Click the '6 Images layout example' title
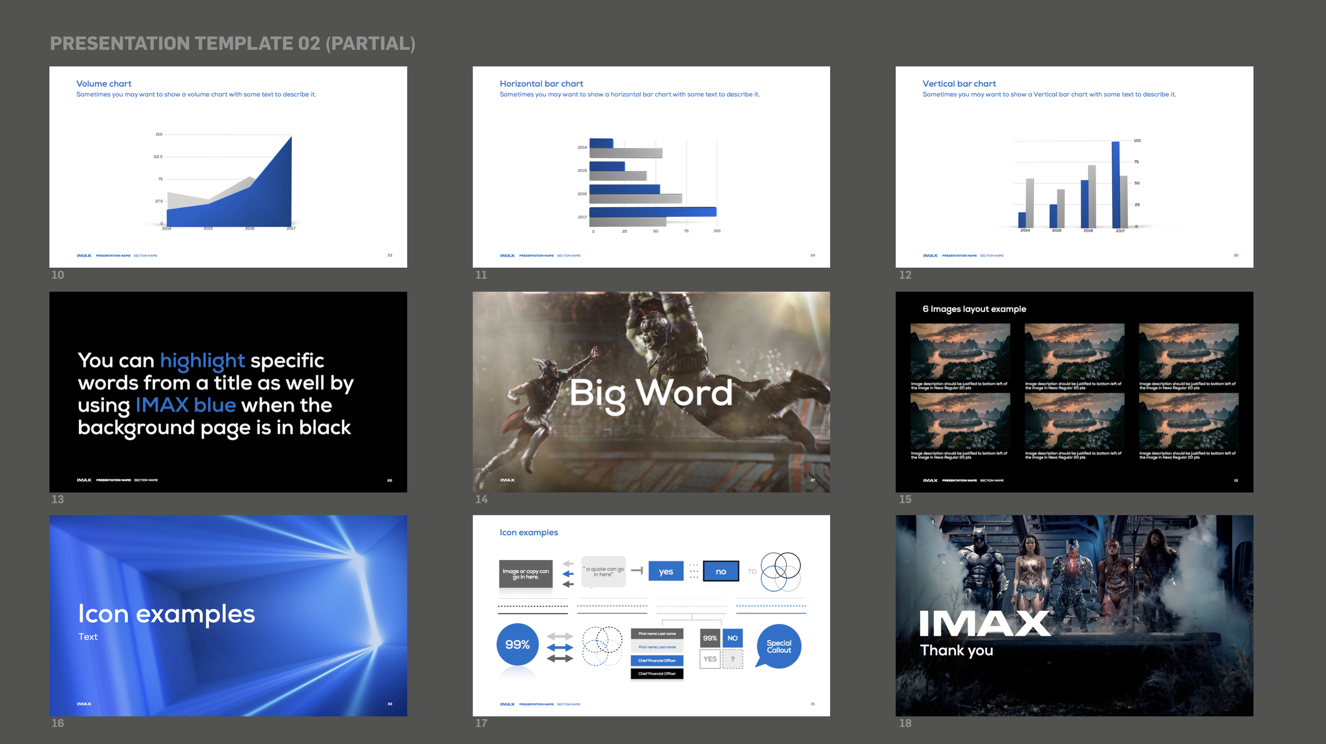This screenshot has height=744, width=1326. 974,309
